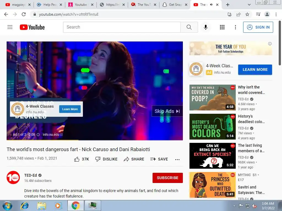Click the site lock icon
The image size is (282, 211).
pos(35,14)
